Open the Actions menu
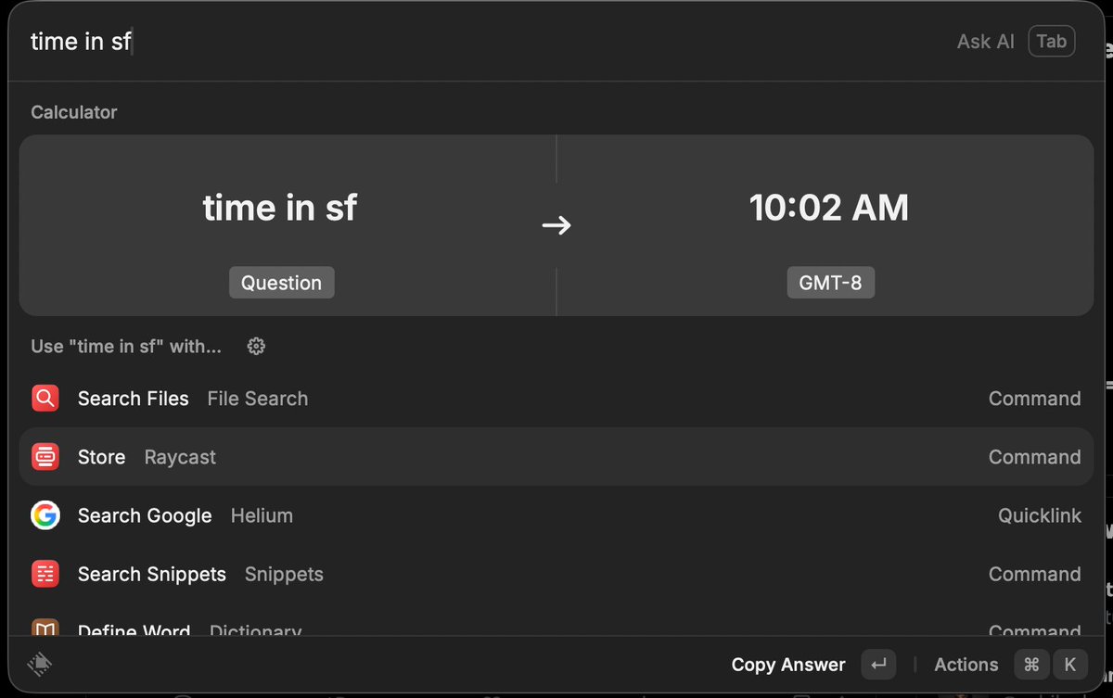This screenshot has width=1113, height=698. (x=966, y=665)
